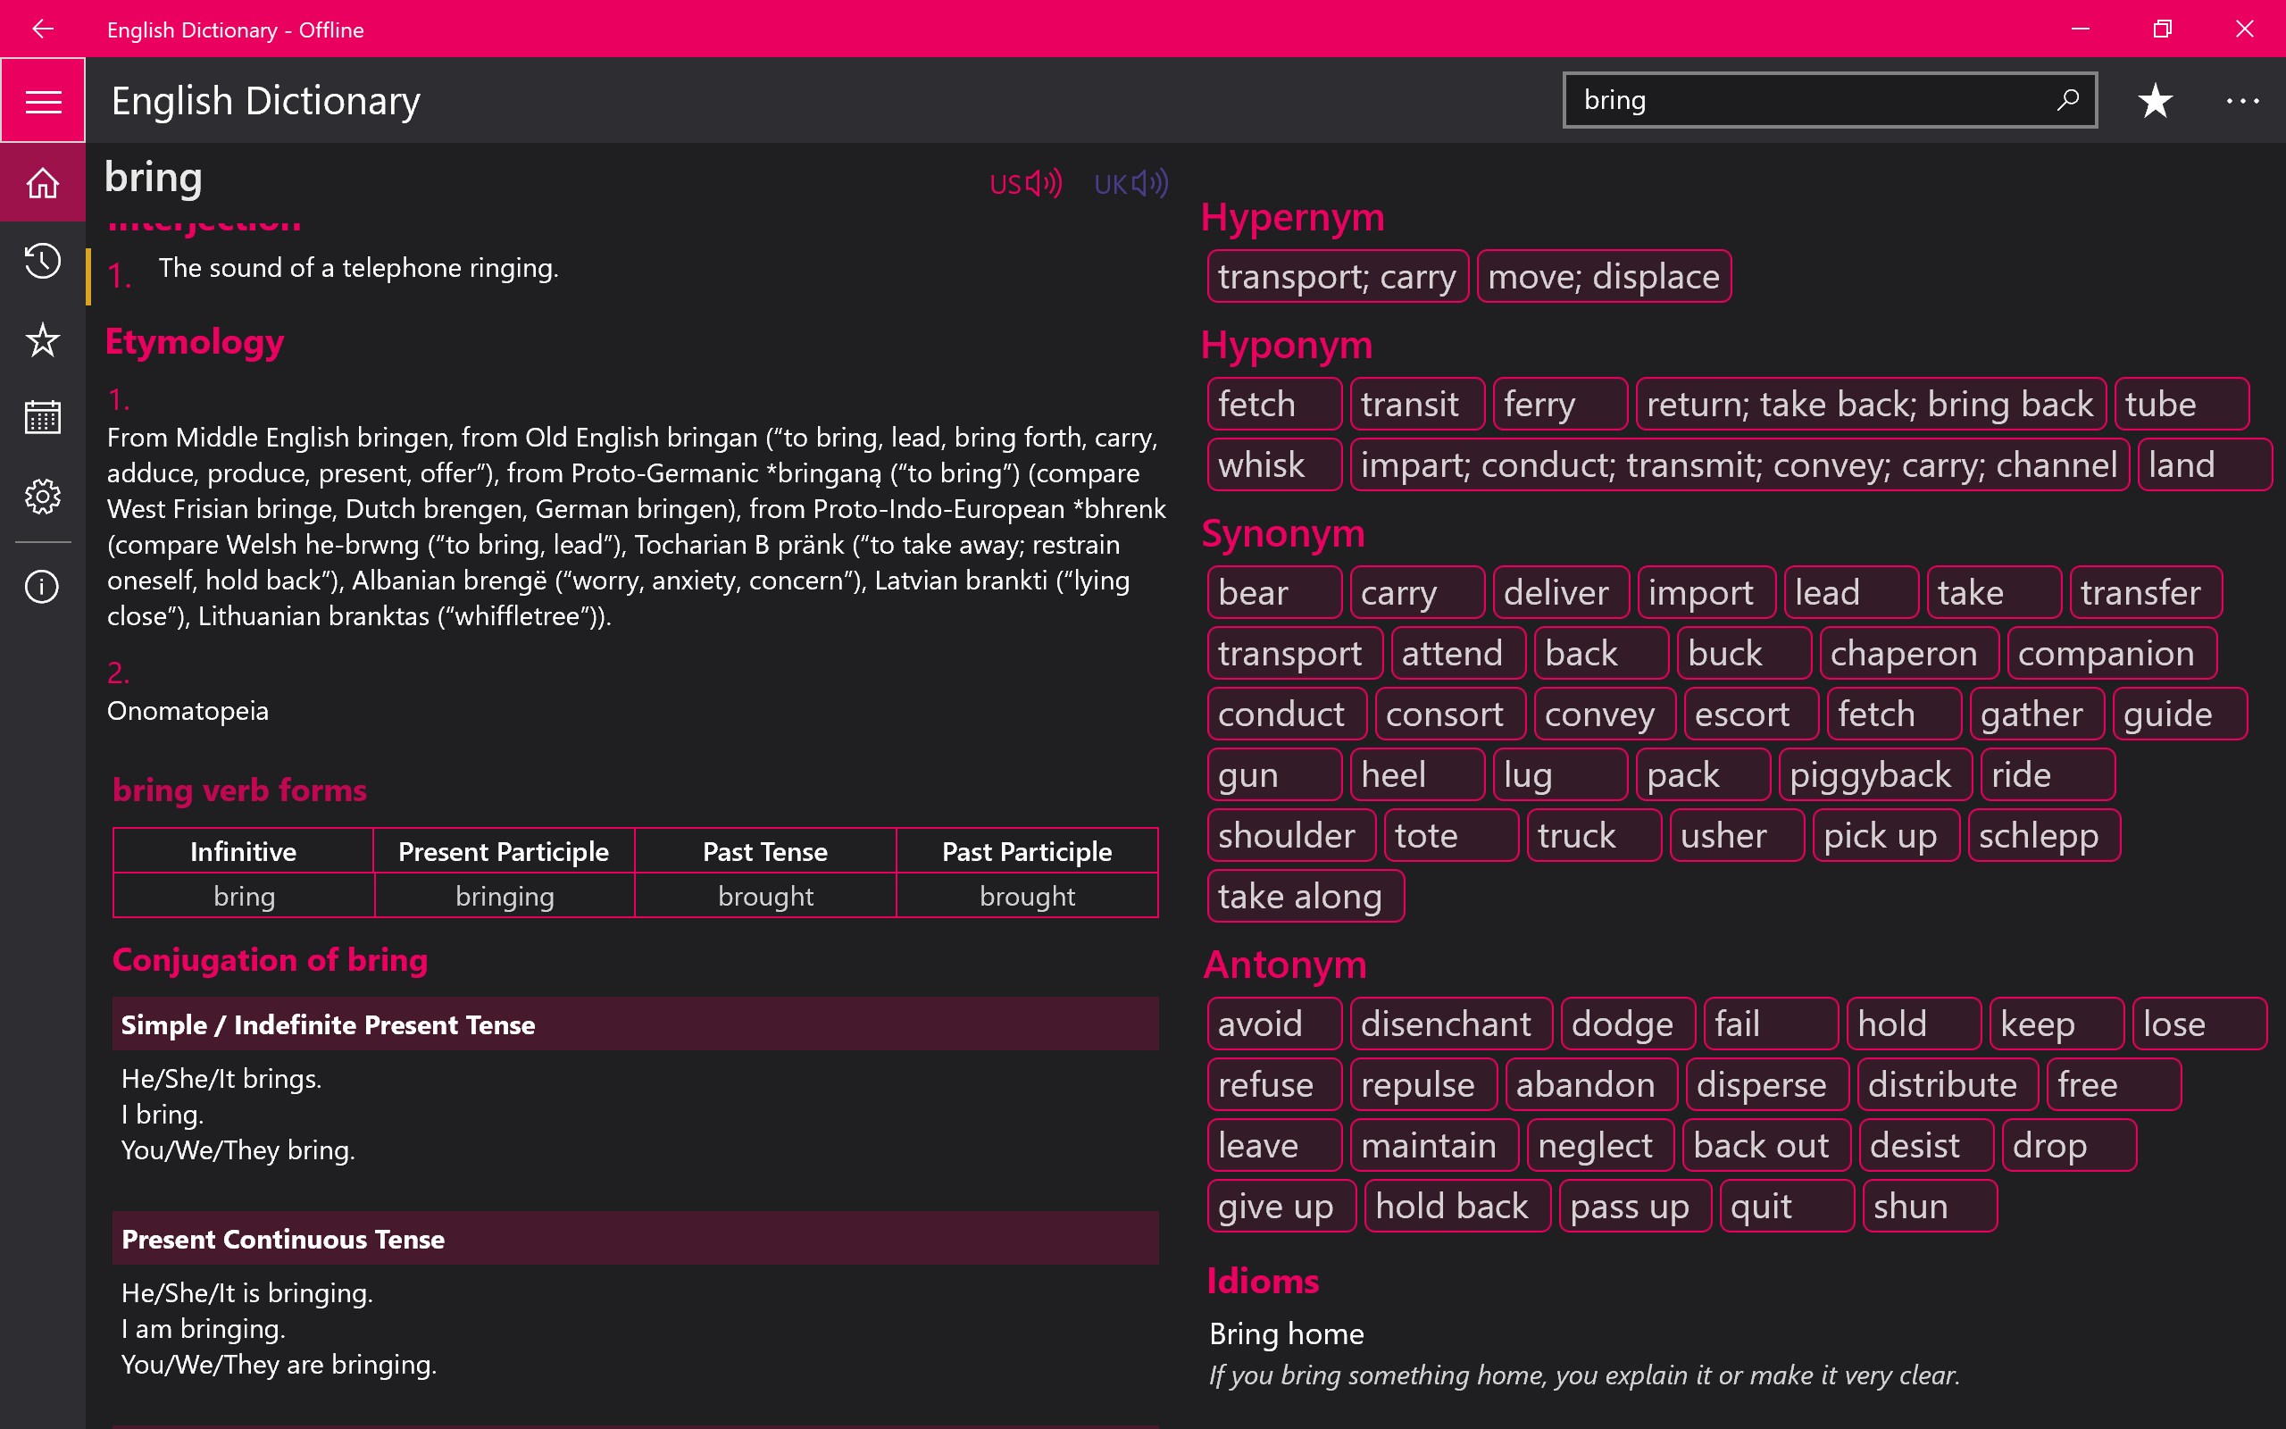
Task: Click the 'Etymology' section heading
Action: (195, 341)
